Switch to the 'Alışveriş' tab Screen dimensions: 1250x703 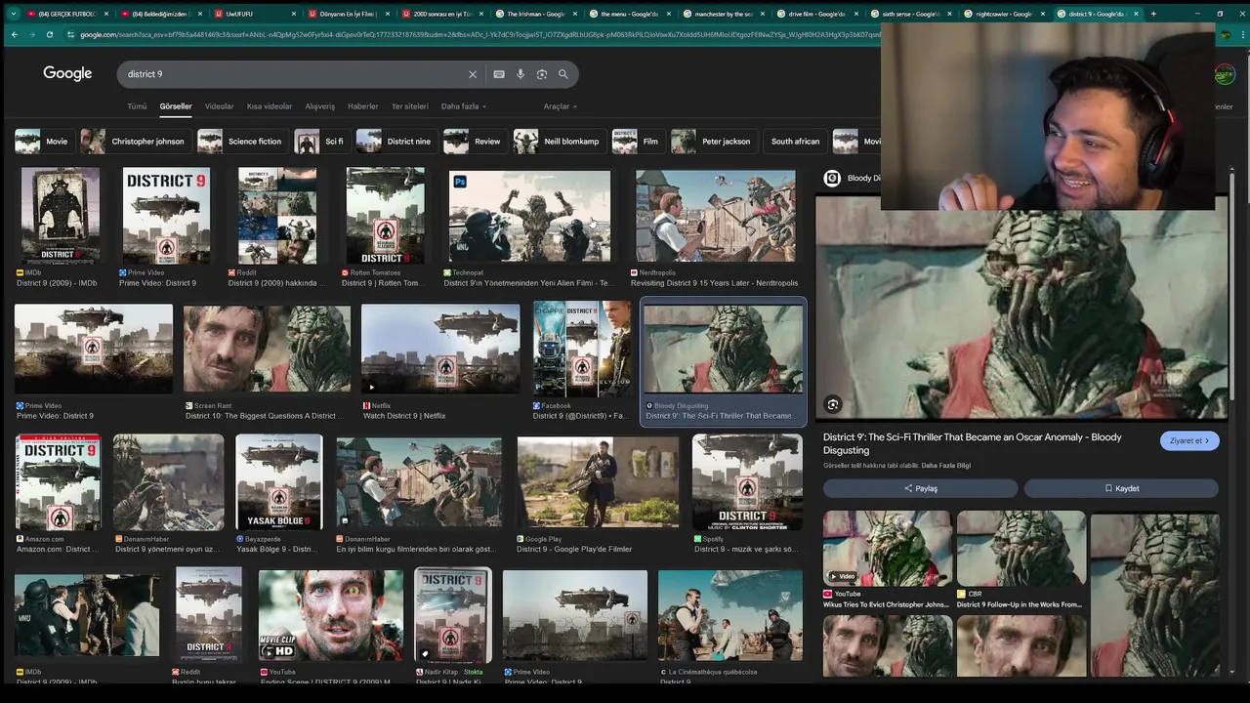tap(320, 106)
